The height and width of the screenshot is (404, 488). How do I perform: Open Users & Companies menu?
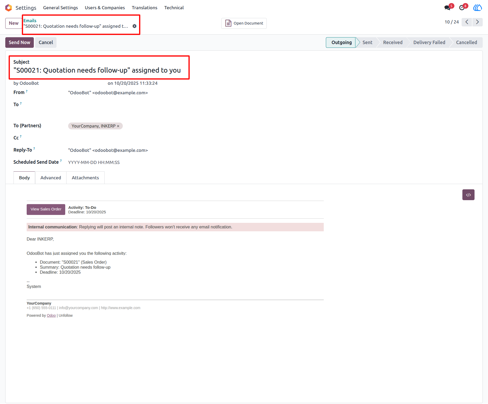coord(105,8)
